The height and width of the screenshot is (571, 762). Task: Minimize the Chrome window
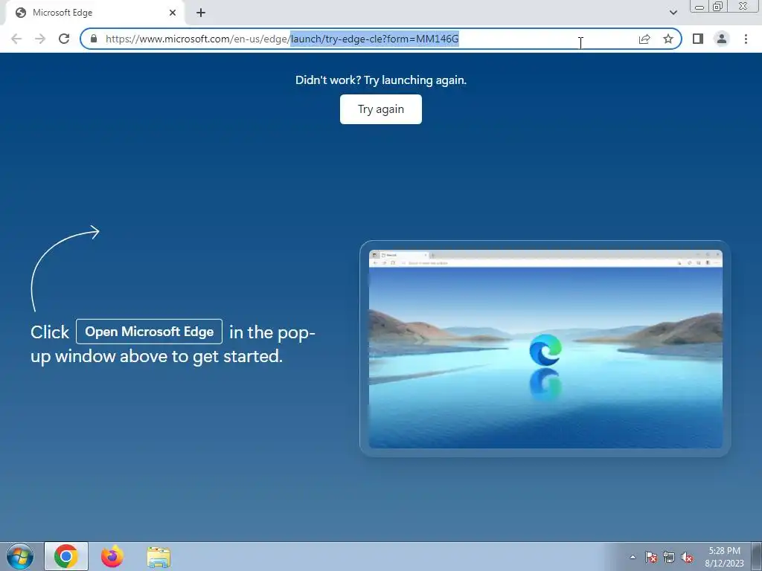699,6
